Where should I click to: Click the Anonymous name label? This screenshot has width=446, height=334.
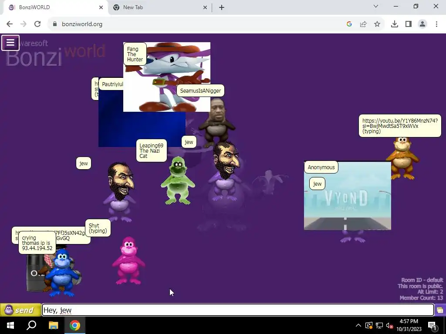(x=321, y=167)
